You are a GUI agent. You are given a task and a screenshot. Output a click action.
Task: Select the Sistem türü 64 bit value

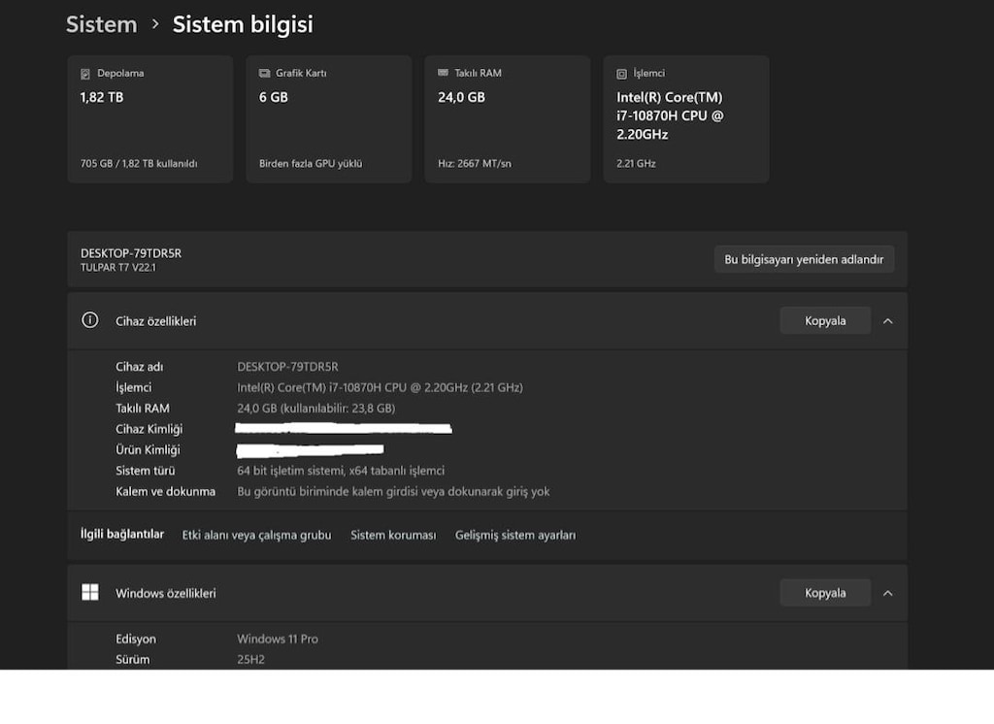click(341, 471)
